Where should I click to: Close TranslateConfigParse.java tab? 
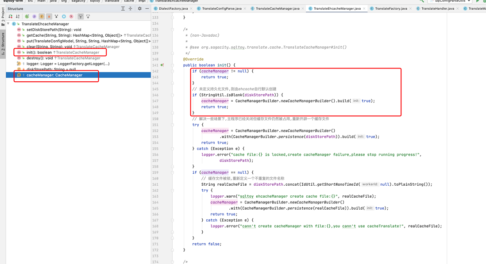[245, 9]
